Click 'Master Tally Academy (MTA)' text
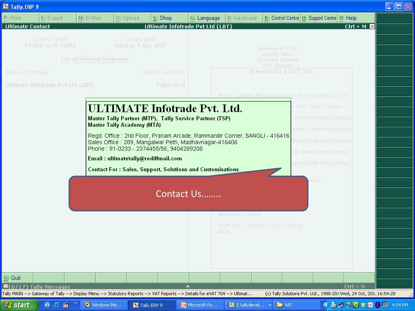Viewport: 415px width, 311px height. pos(124,125)
